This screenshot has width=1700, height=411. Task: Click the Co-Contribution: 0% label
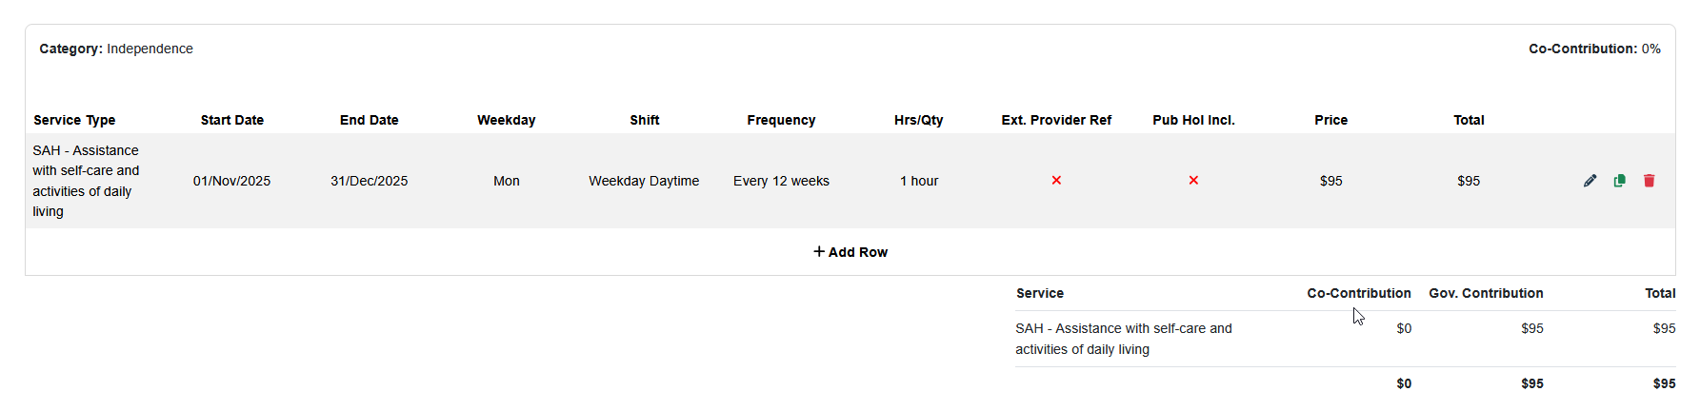click(1594, 49)
